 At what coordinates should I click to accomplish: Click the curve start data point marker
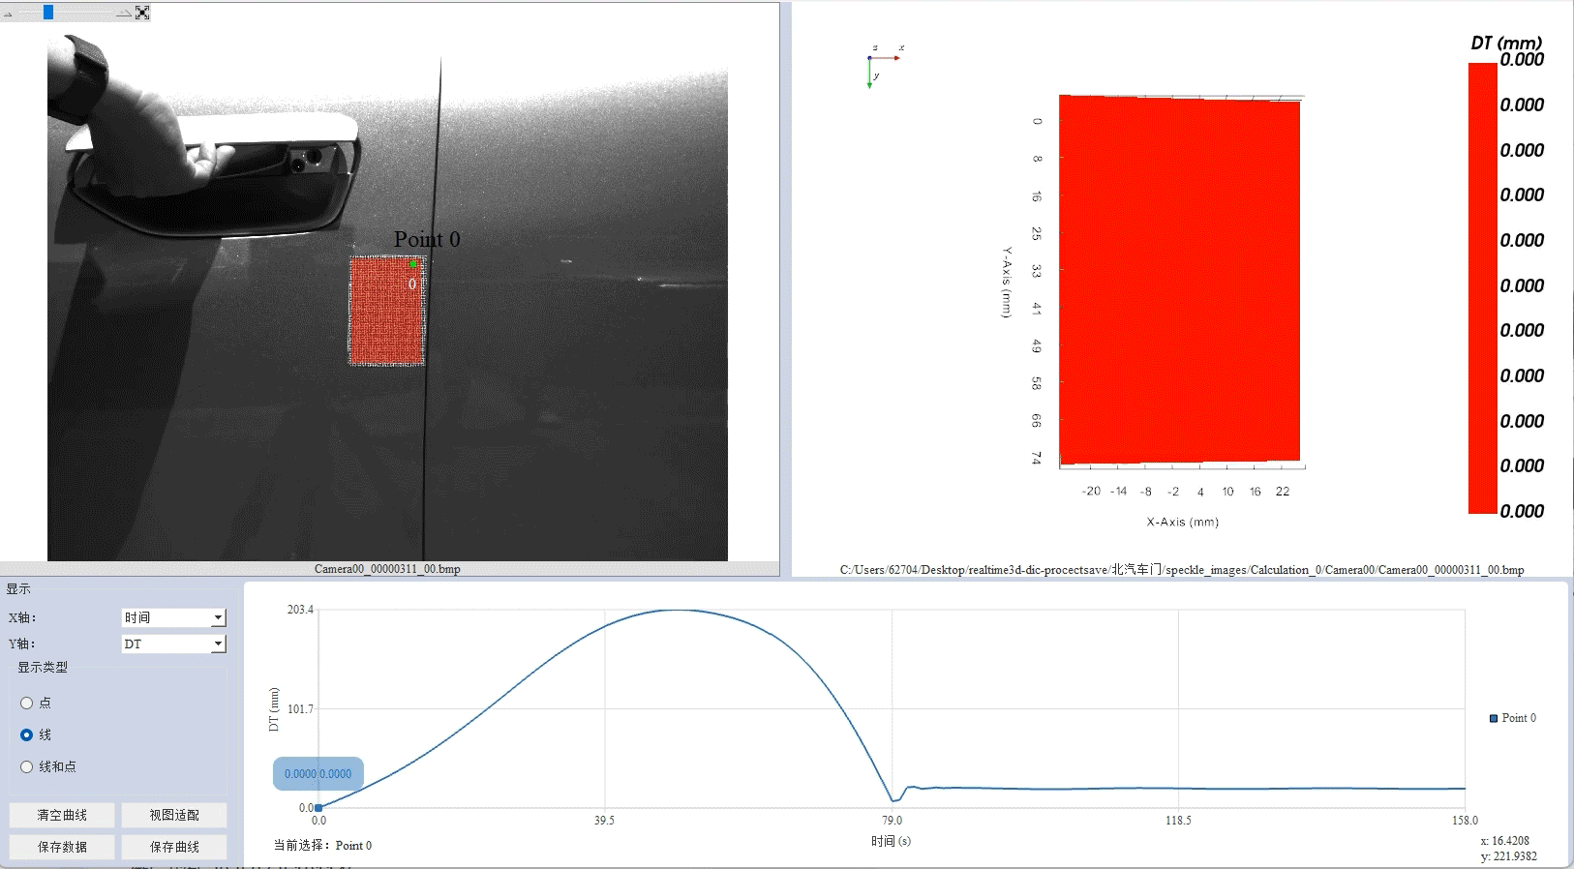pyautogui.click(x=318, y=807)
